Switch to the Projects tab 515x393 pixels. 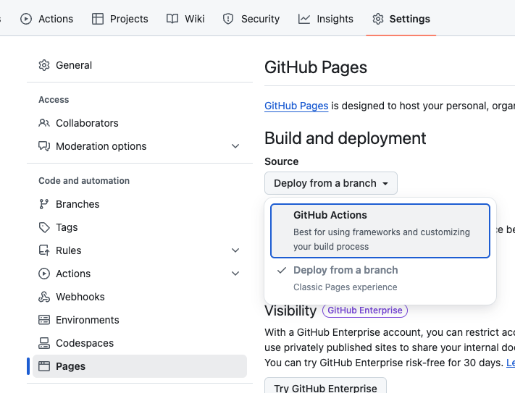pyautogui.click(x=120, y=19)
